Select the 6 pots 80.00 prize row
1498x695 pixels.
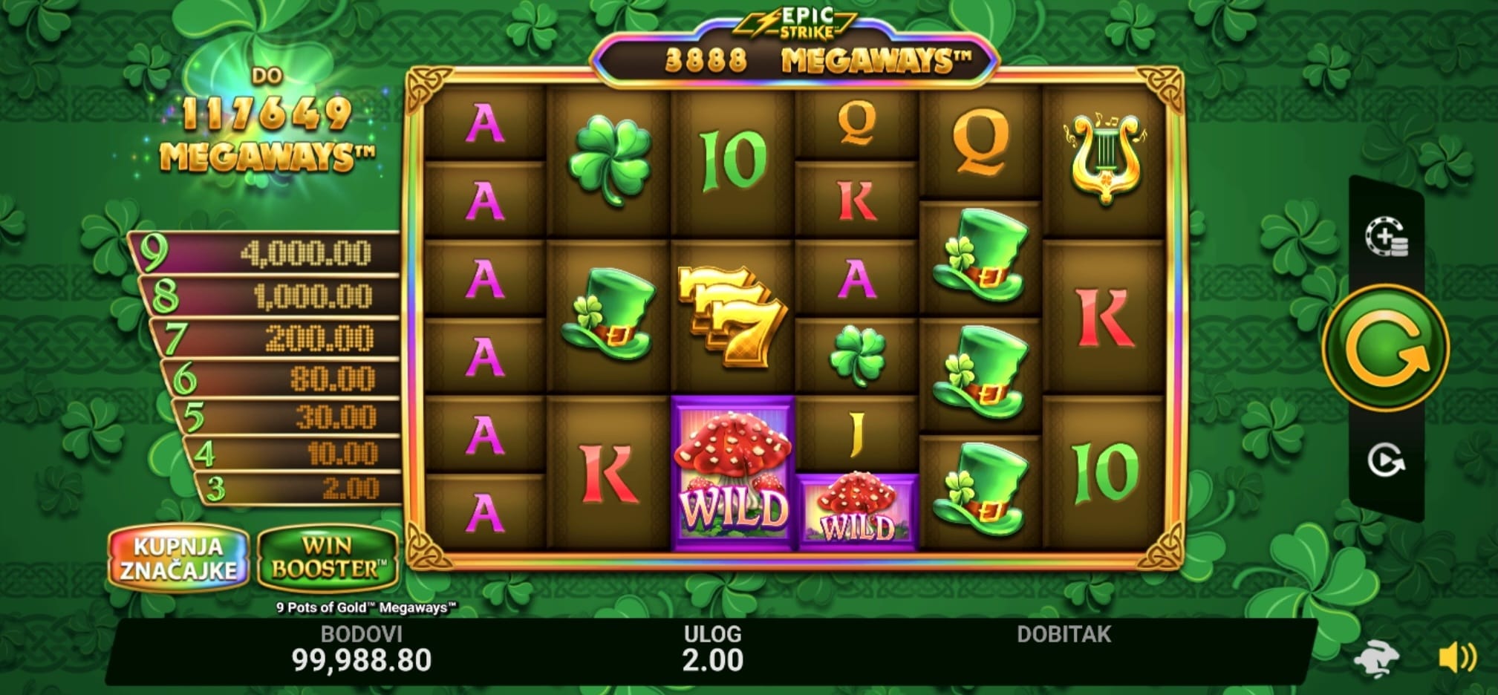point(281,379)
